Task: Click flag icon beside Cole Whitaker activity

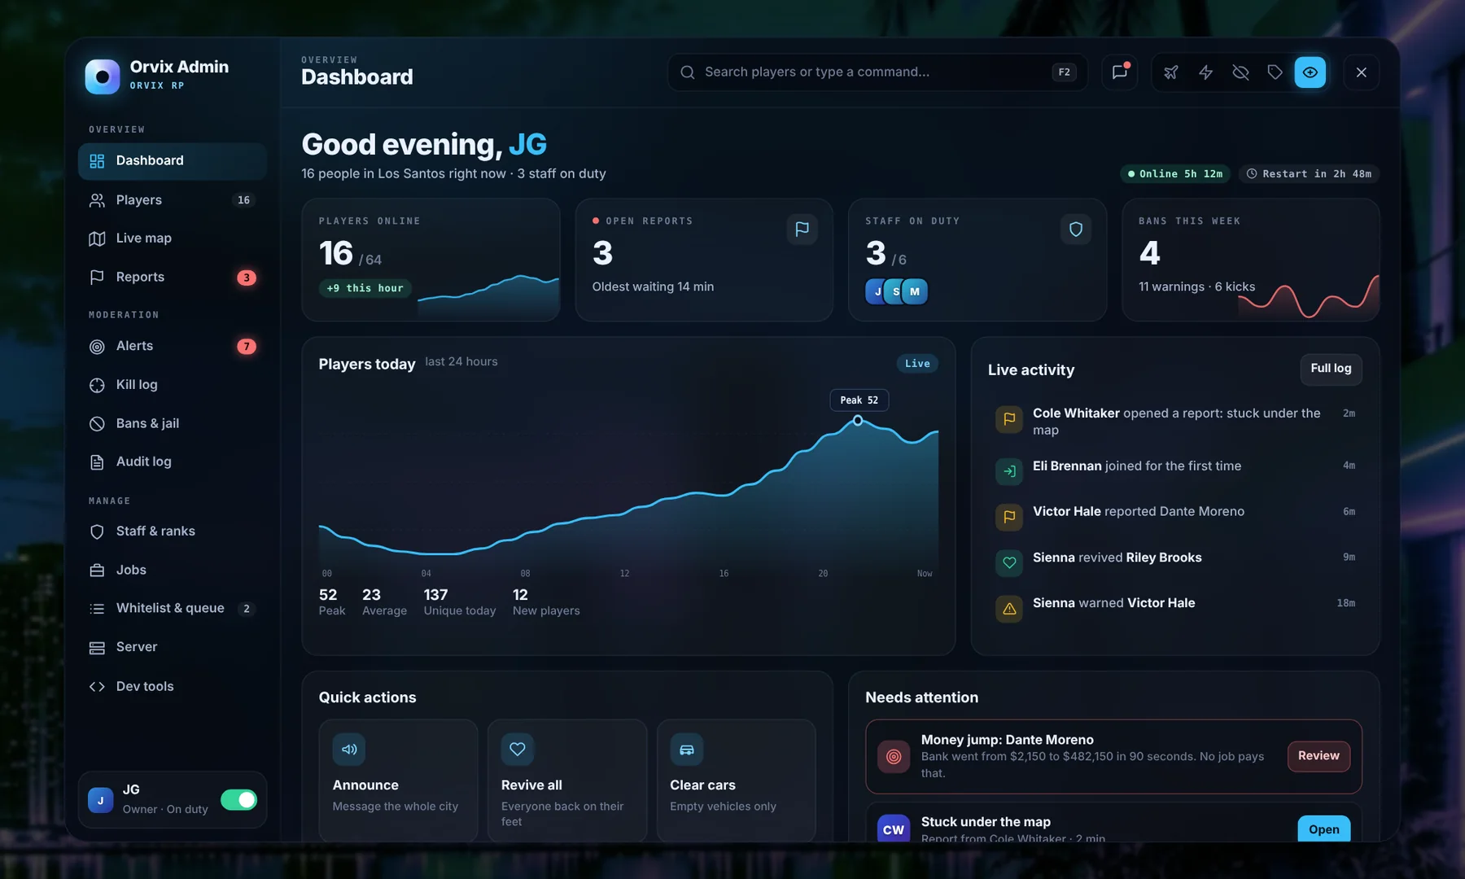Action: tap(1009, 419)
